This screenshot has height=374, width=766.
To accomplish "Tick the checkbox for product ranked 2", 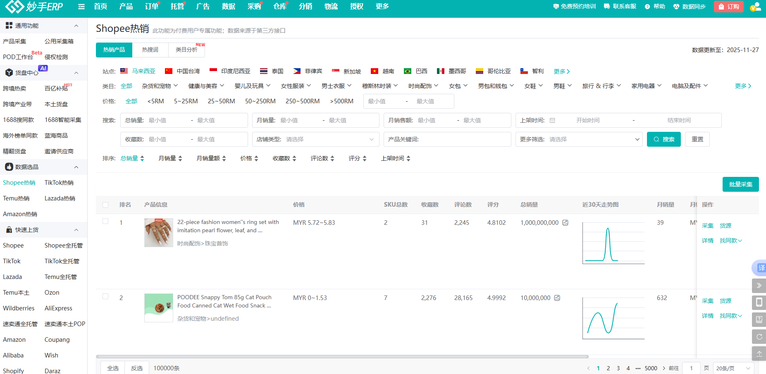I will pos(105,297).
